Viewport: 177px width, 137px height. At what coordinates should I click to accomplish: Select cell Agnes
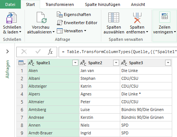[x=99, y=94]
